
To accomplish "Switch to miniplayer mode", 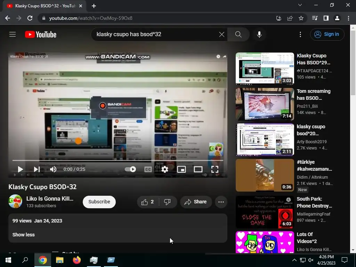I will click(181, 169).
